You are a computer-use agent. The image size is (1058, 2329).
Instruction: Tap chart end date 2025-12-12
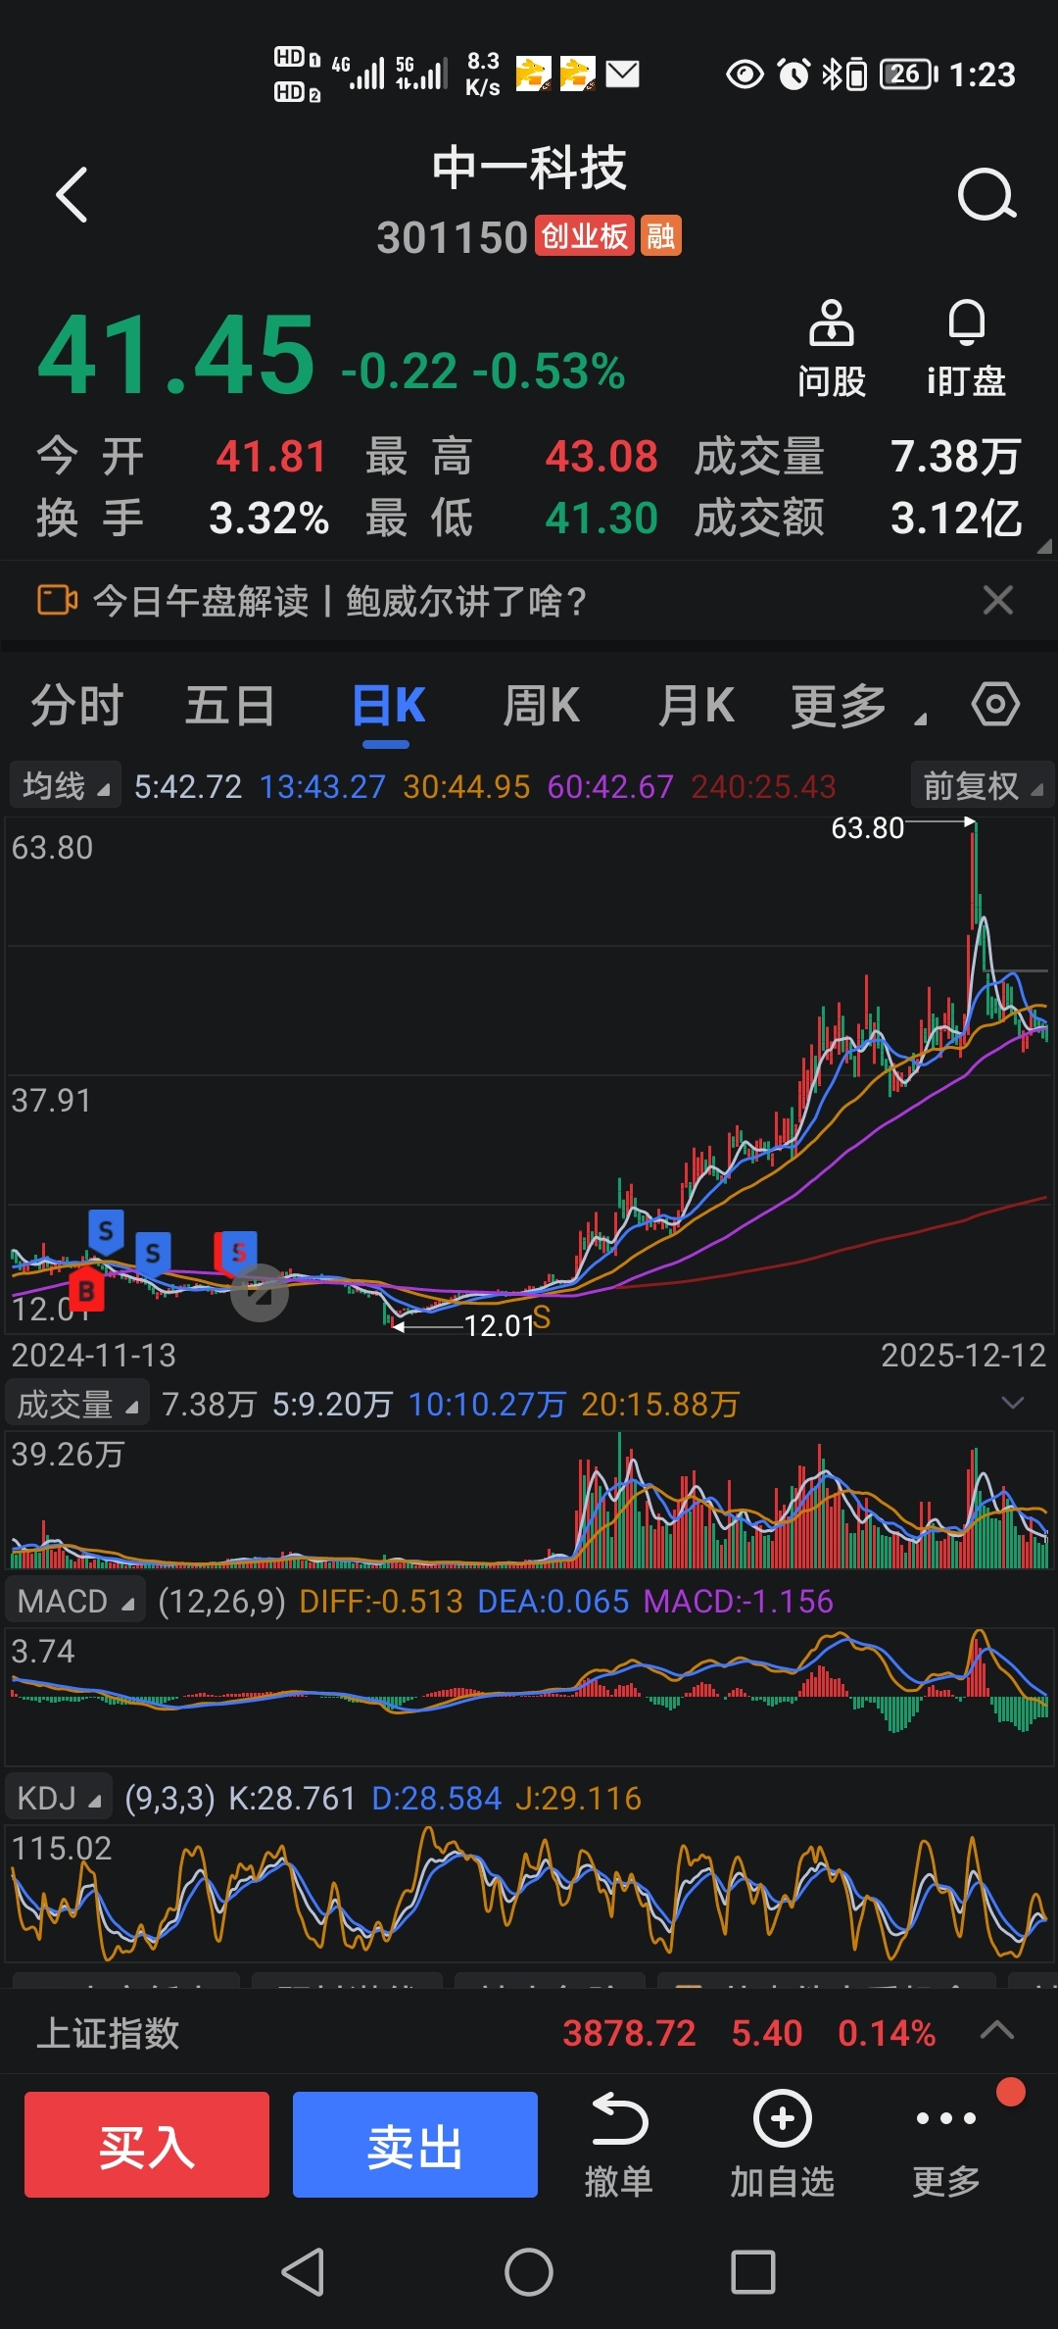[964, 1356]
